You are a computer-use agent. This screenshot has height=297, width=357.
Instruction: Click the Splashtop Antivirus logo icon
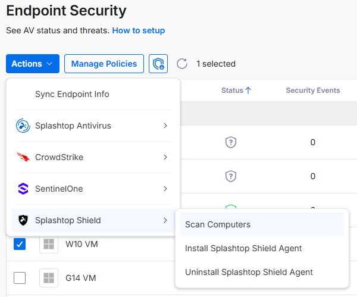[x=23, y=126]
